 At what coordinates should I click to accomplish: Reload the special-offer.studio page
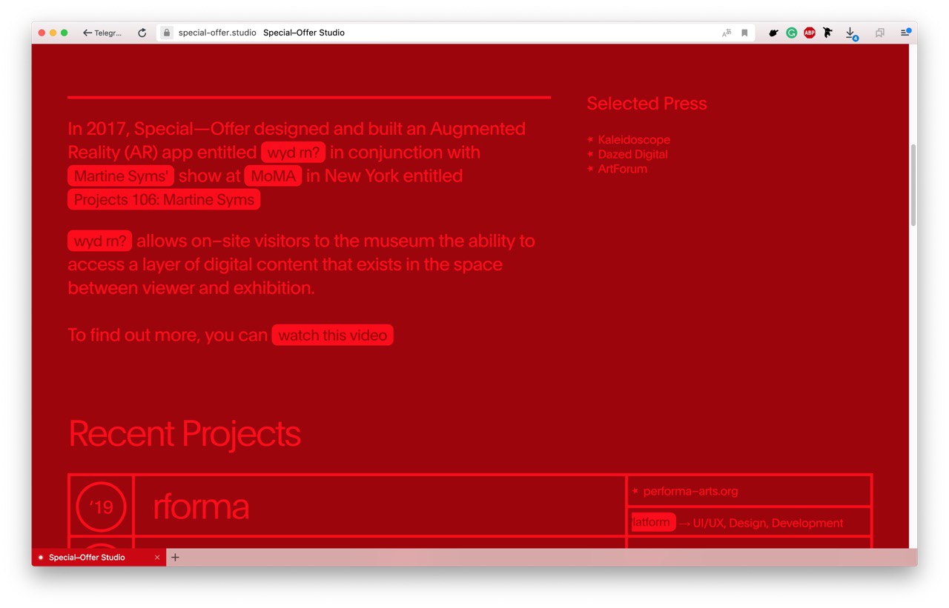tap(142, 33)
